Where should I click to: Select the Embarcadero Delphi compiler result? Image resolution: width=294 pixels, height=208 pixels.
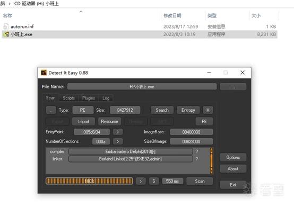pyautogui.click(x=131, y=151)
